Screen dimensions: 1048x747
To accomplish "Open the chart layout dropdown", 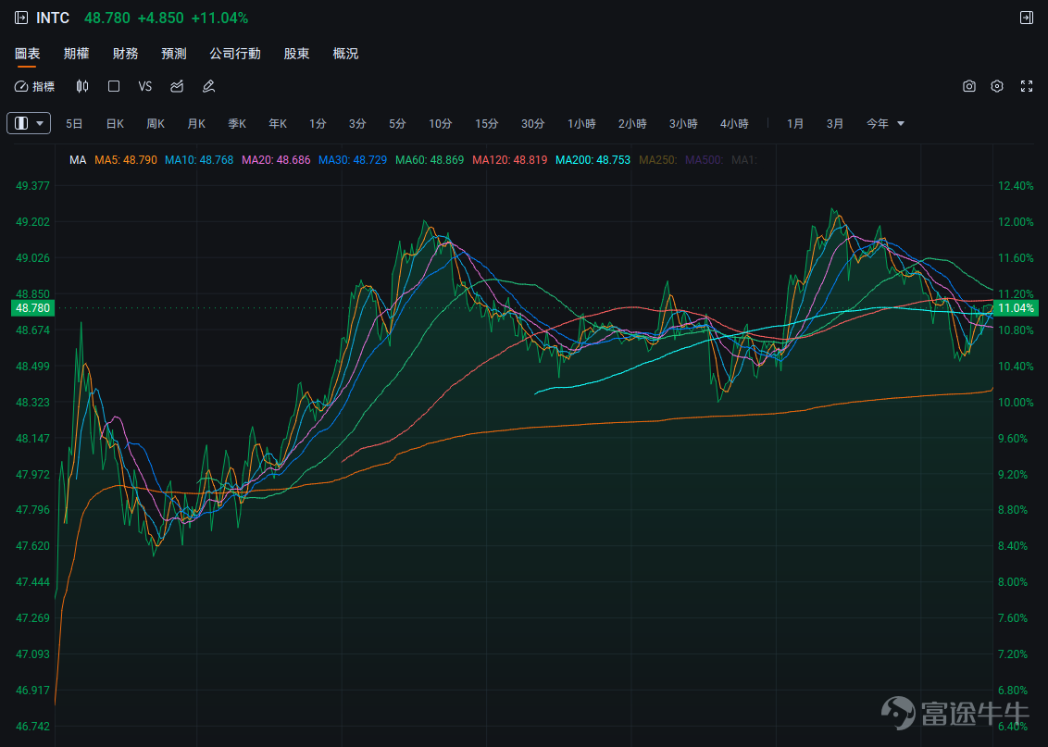I will click(x=29, y=124).
